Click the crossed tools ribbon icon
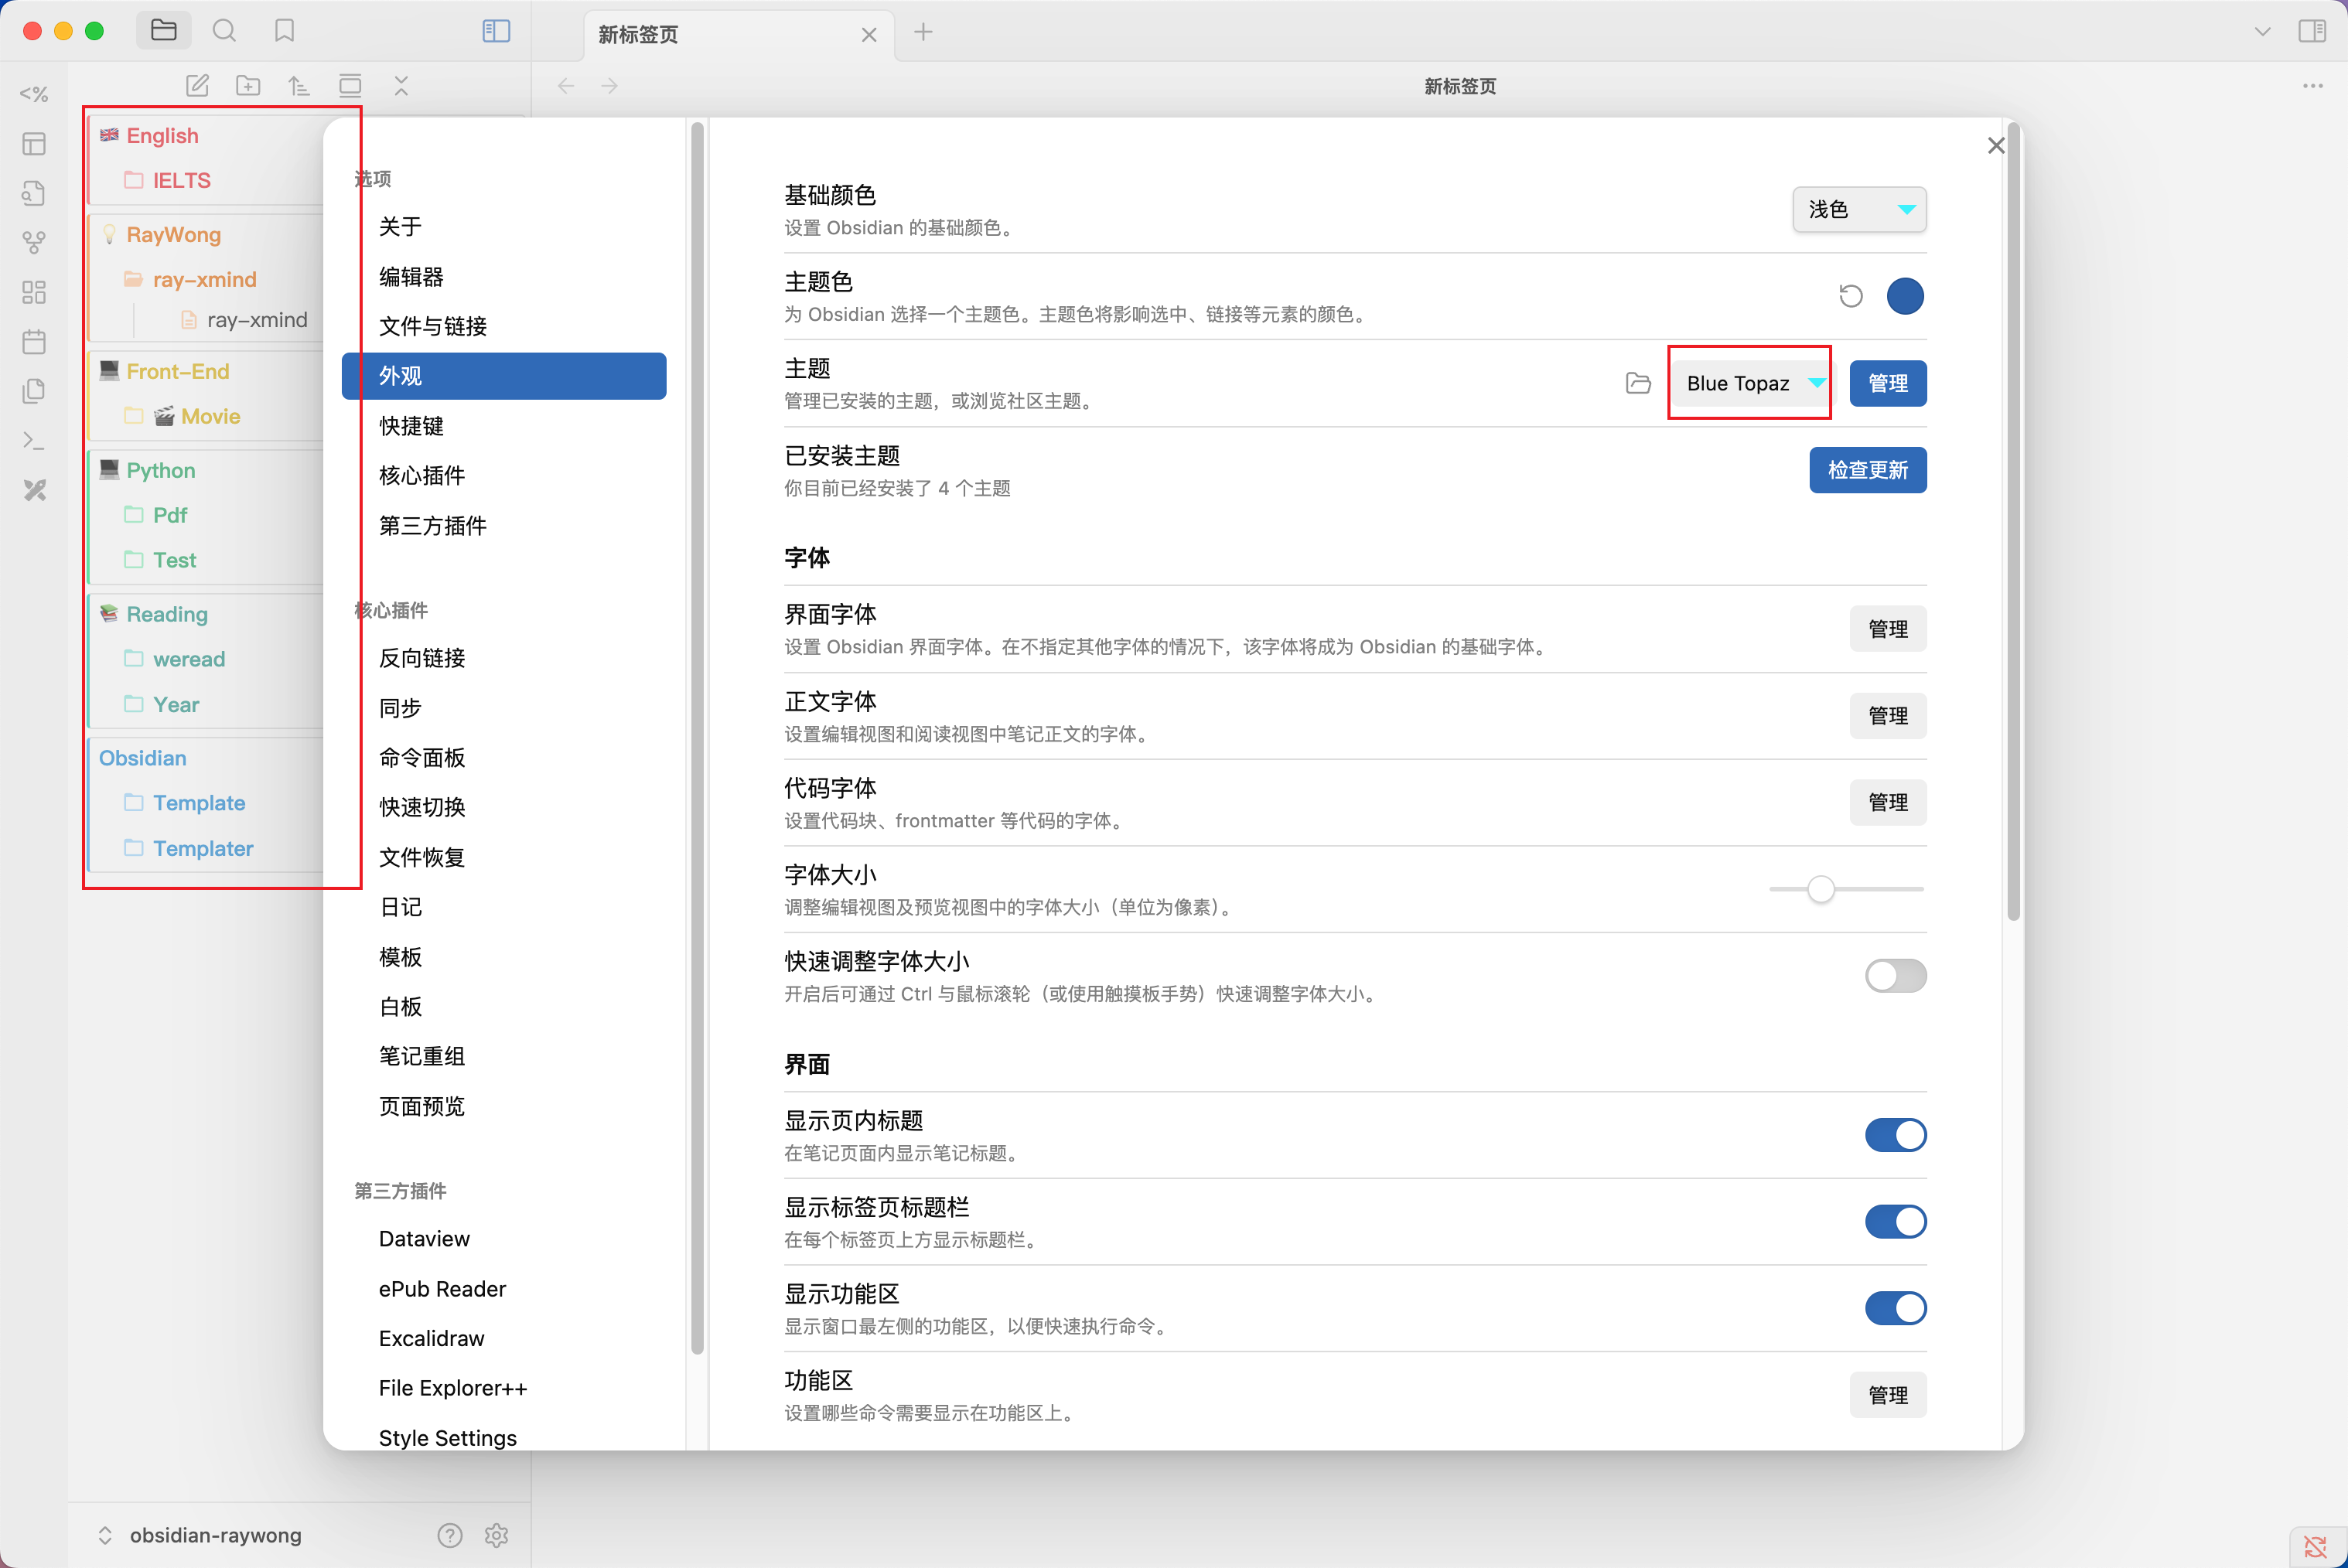Screen dimensions: 2348x1568 point(34,490)
